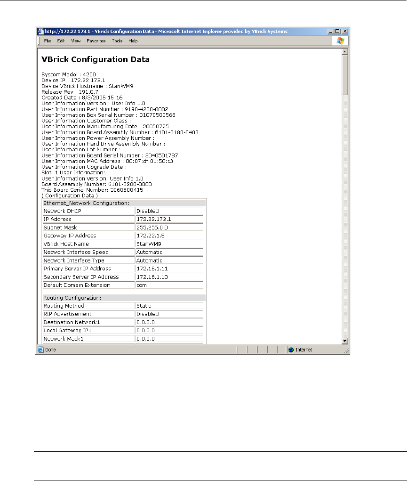407x481 pixels.
Task: Click the User Information Part Number line
Action: point(105,109)
